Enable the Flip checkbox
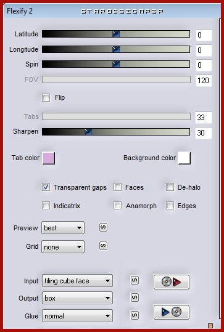The height and width of the screenshot is (332, 224). (x=46, y=98)
